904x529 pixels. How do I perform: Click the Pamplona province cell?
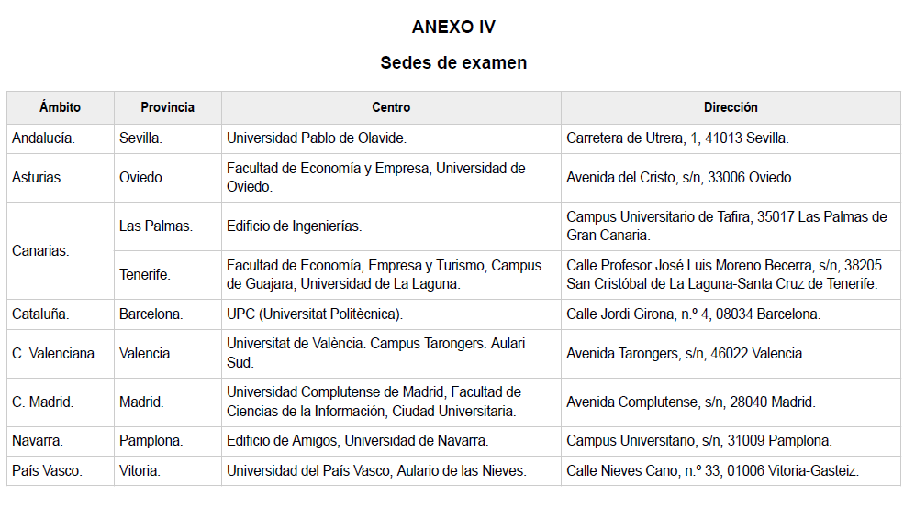[151, 441]
